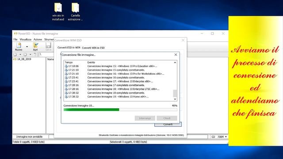This screenshot has height=159, width=283.
Task: Select the 14_08_2019 tree item
Action: tap(23, 59)
